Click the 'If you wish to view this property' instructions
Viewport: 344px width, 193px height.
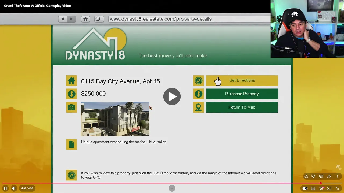click(178, 175)
